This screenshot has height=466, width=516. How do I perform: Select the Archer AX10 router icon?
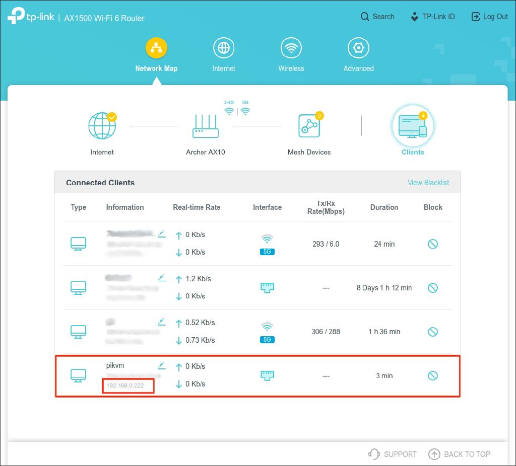point(206,126)
